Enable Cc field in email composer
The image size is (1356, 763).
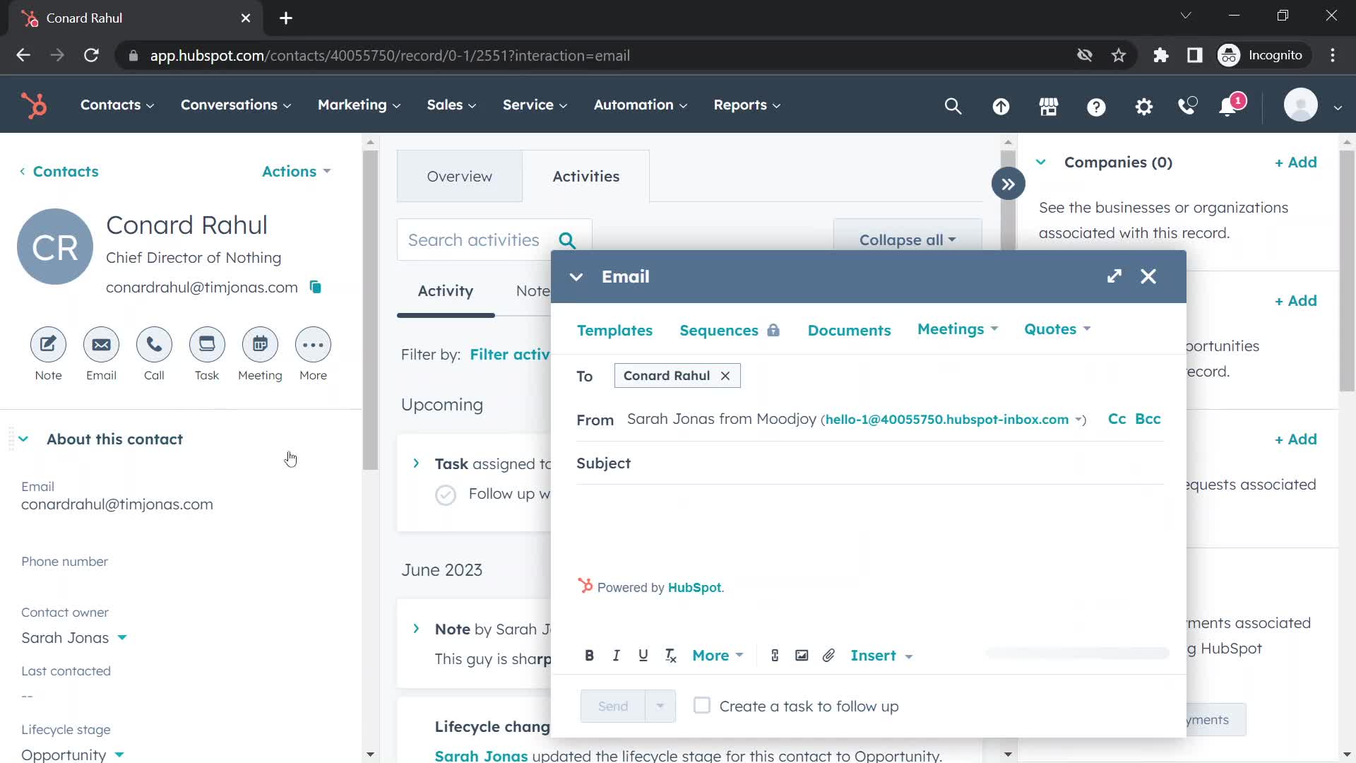[1116, 418]
